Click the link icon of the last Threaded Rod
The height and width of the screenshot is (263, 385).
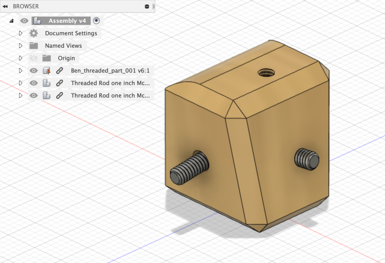coord(59,95)
